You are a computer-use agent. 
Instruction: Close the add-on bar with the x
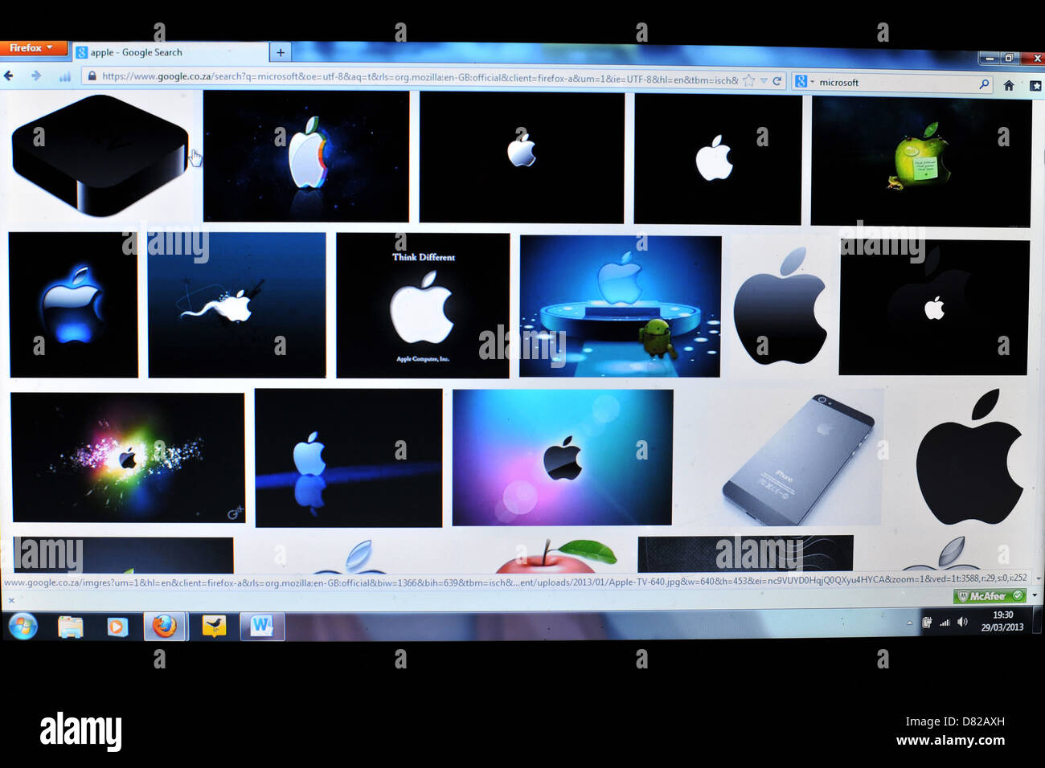[x=11, y=600]
